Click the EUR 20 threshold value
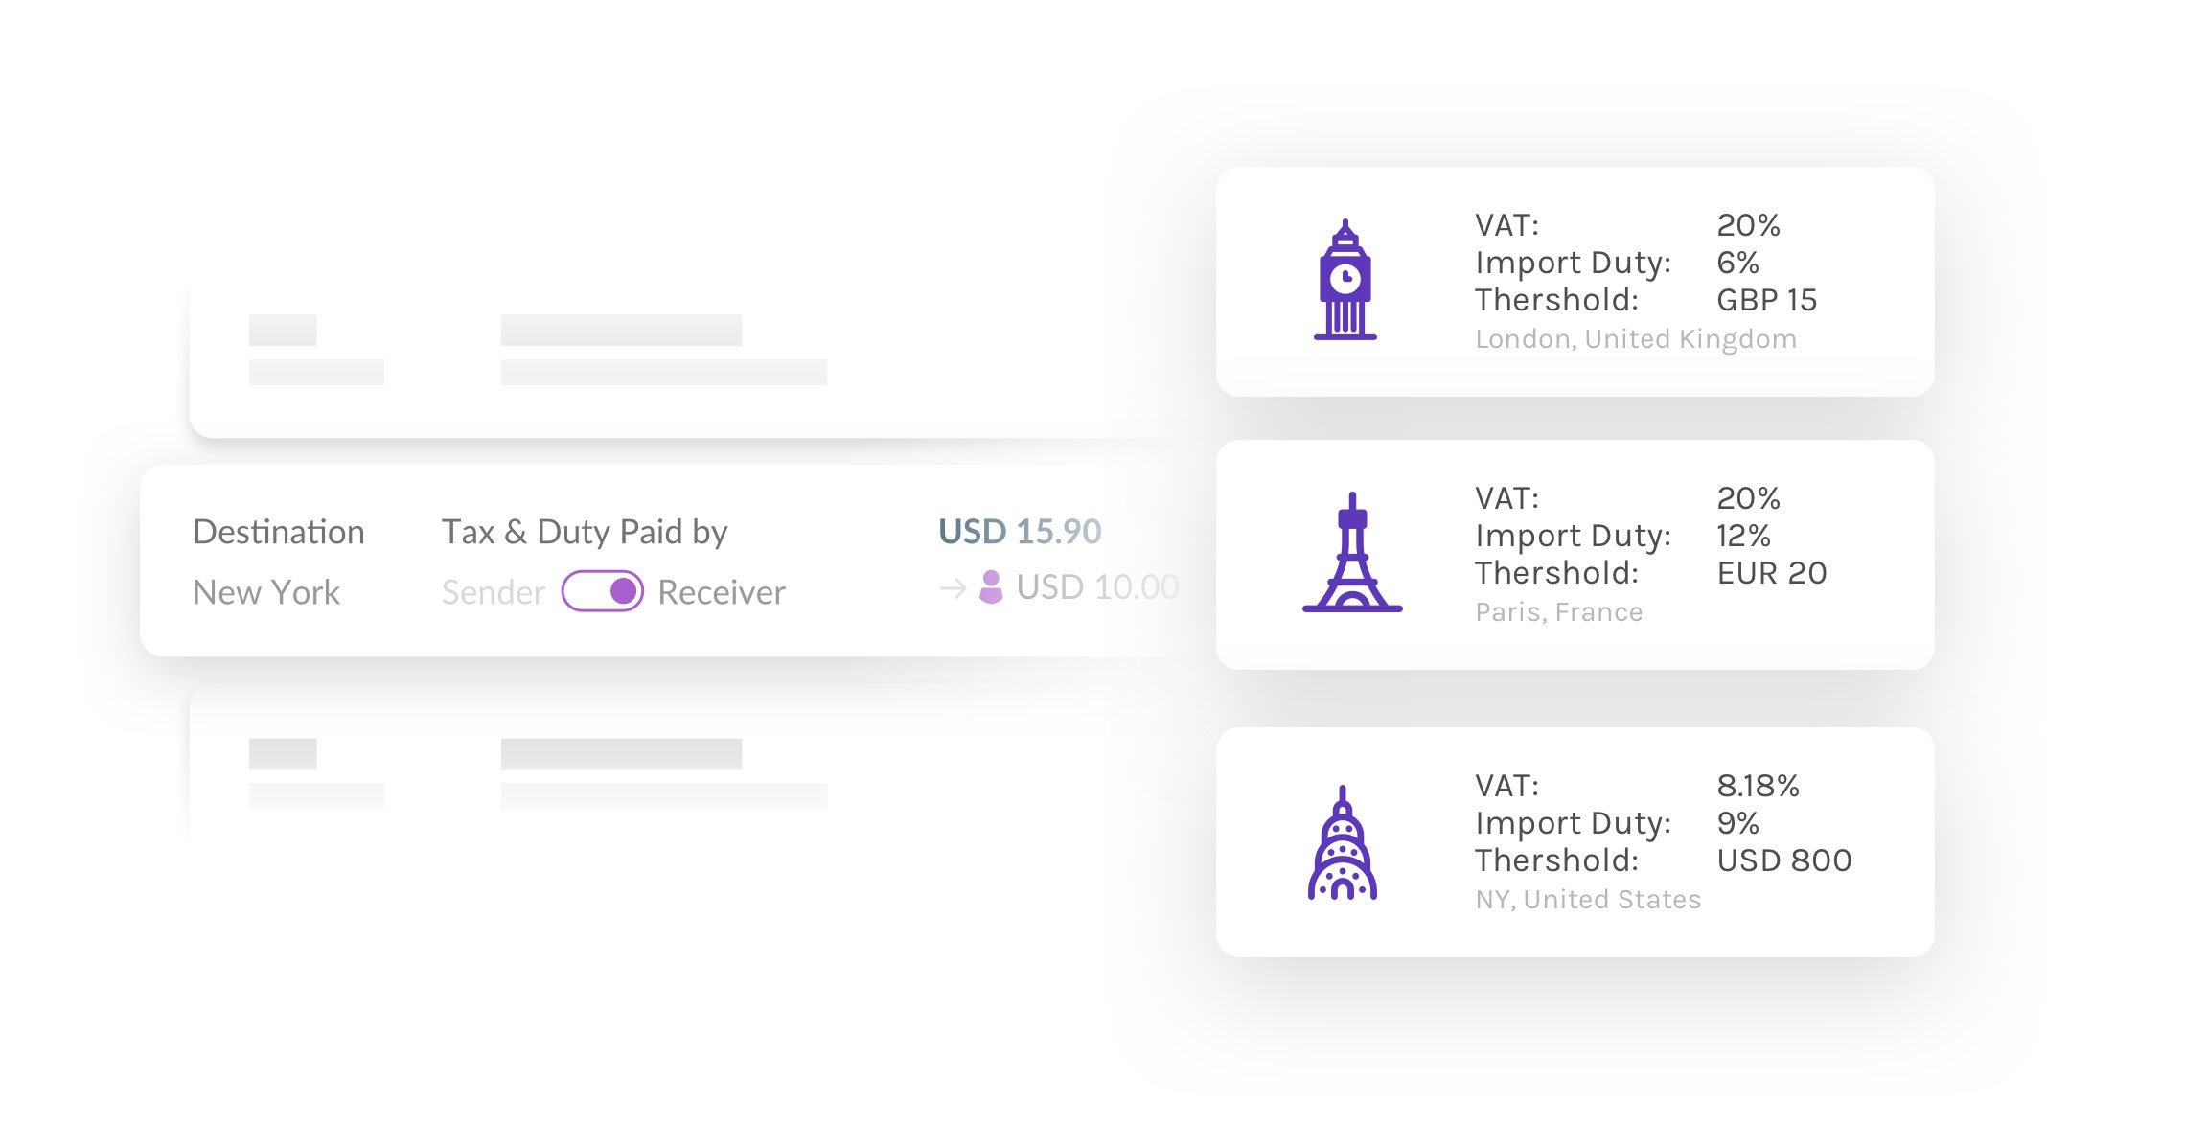 [x=1772, y=573]
